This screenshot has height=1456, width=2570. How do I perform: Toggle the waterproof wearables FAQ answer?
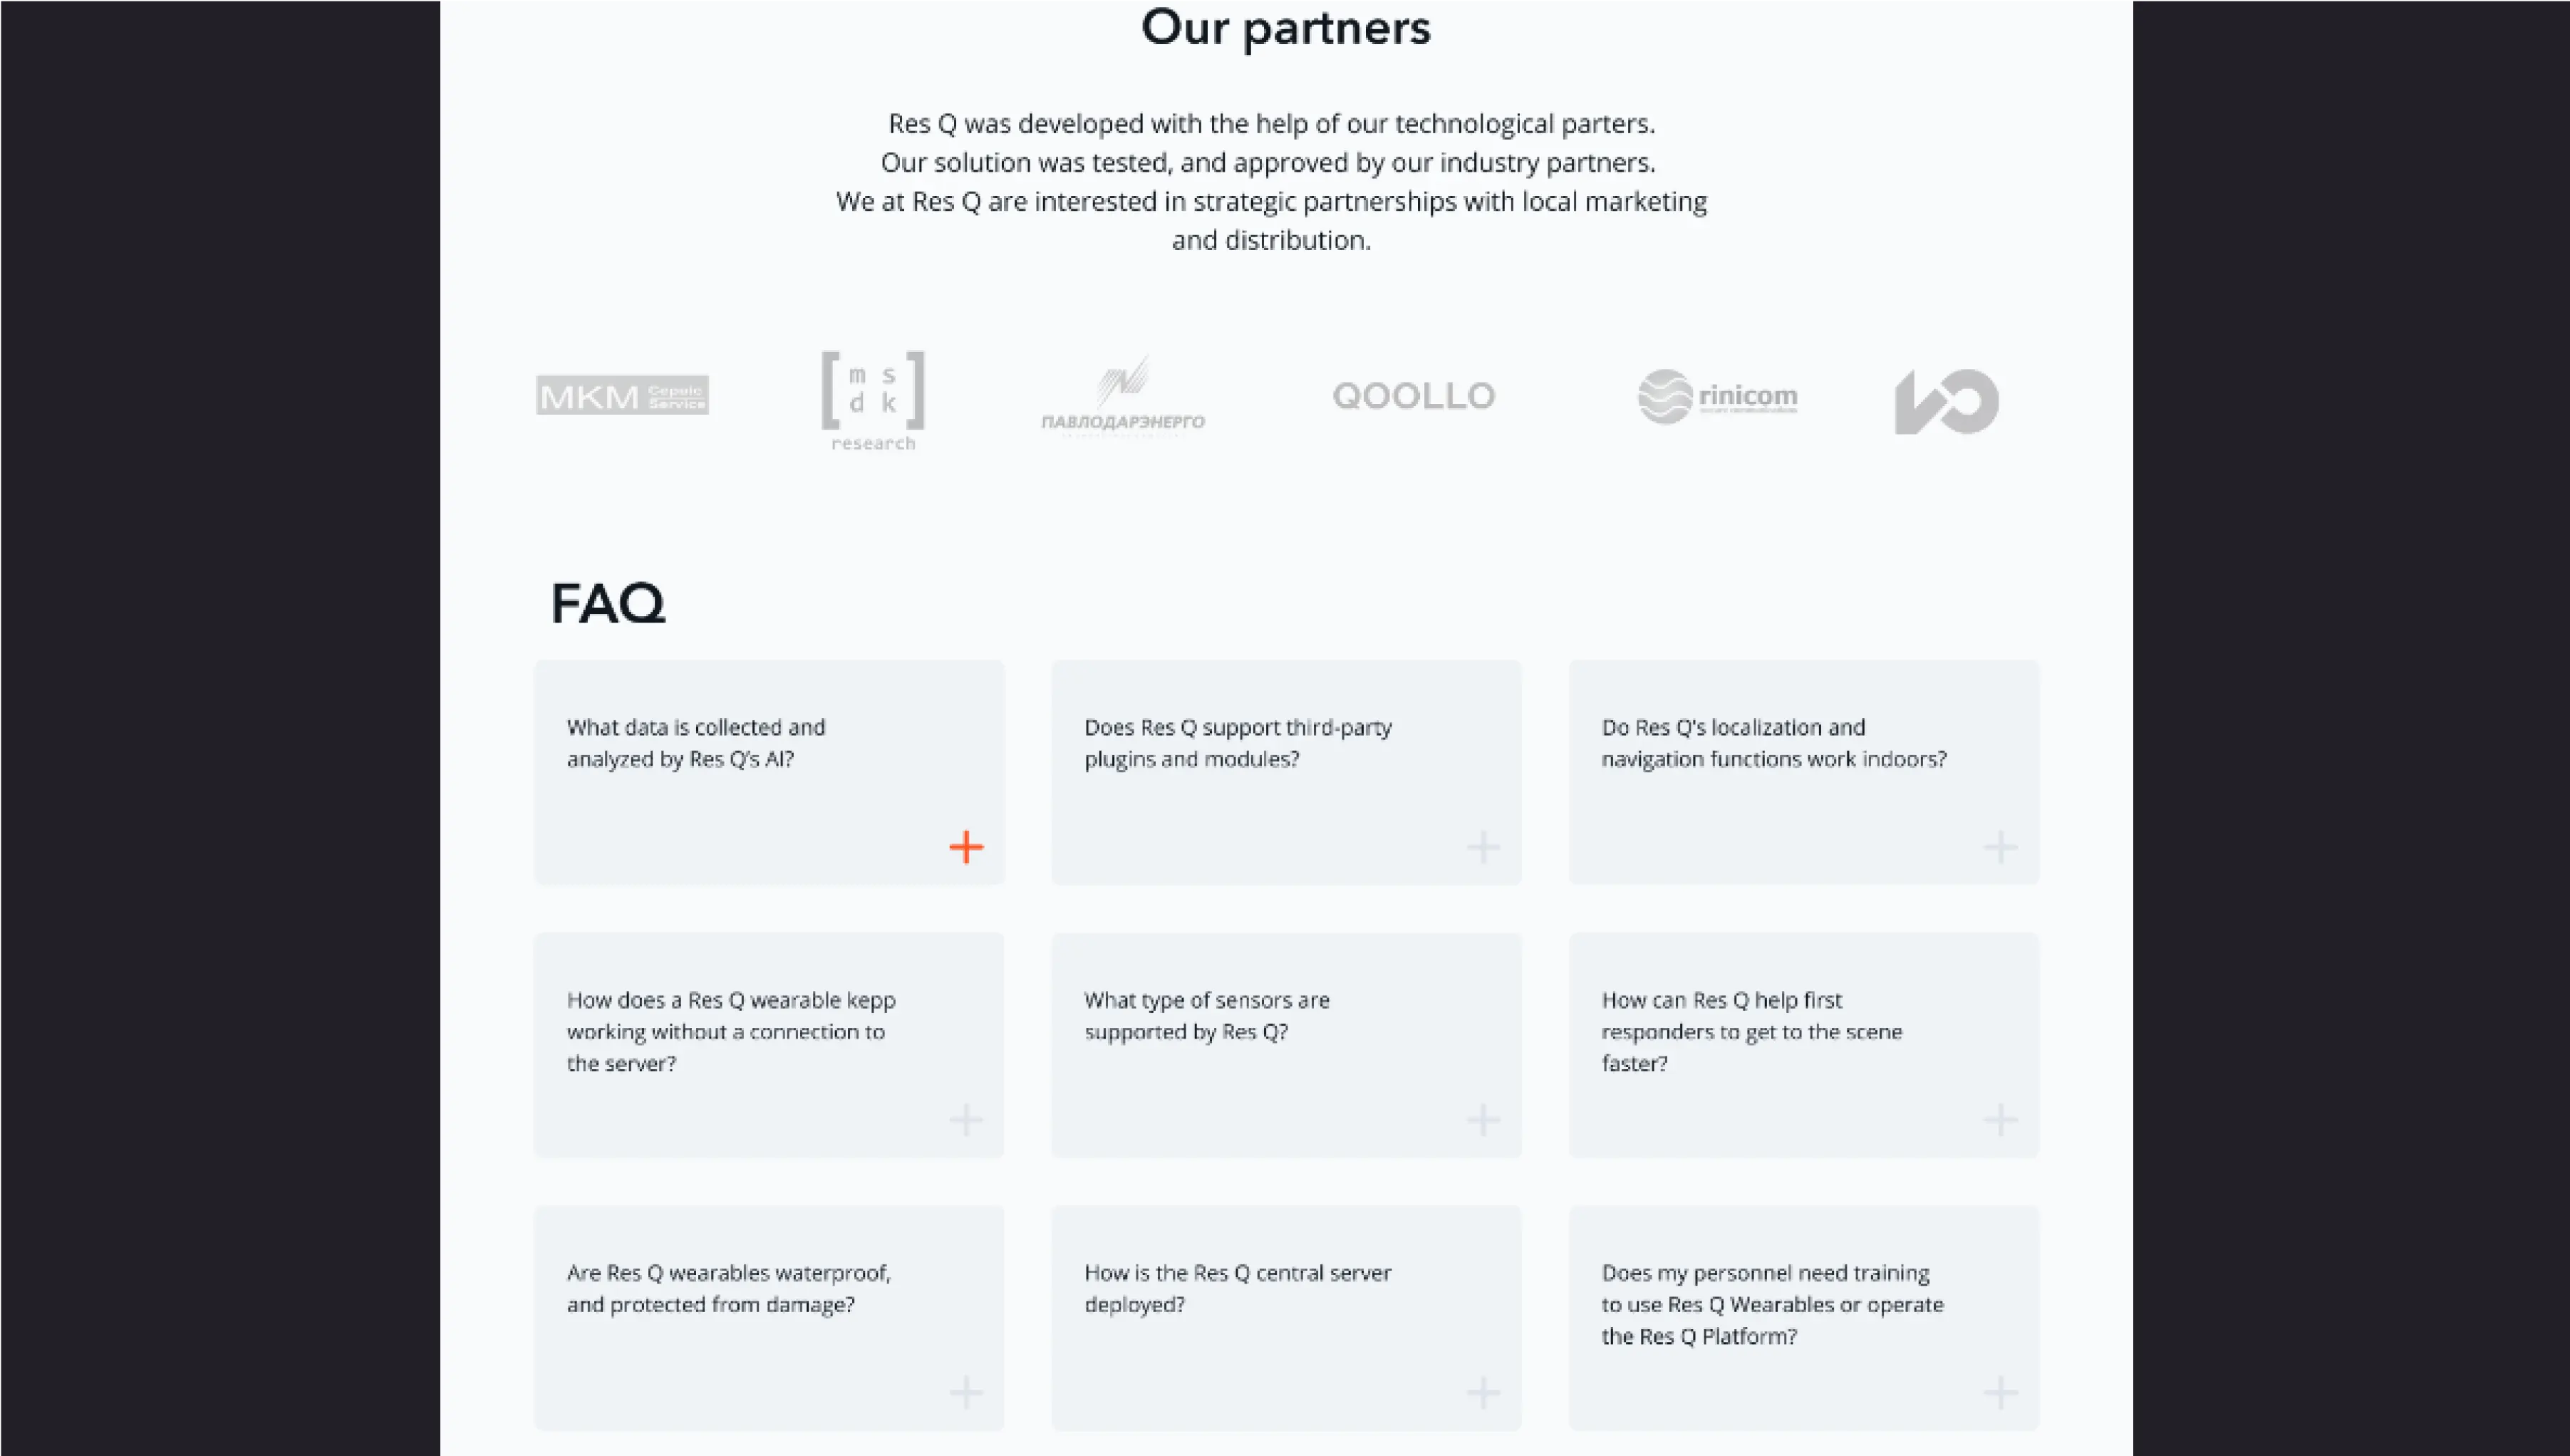pyautogui.click(x=966, y=1392)
